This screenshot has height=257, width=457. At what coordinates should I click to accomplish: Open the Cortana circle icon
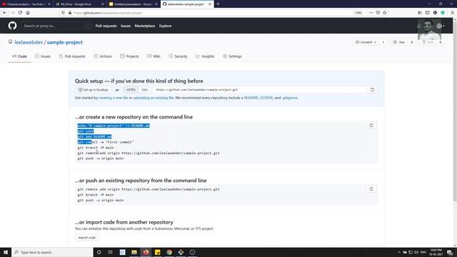point(99,252)
